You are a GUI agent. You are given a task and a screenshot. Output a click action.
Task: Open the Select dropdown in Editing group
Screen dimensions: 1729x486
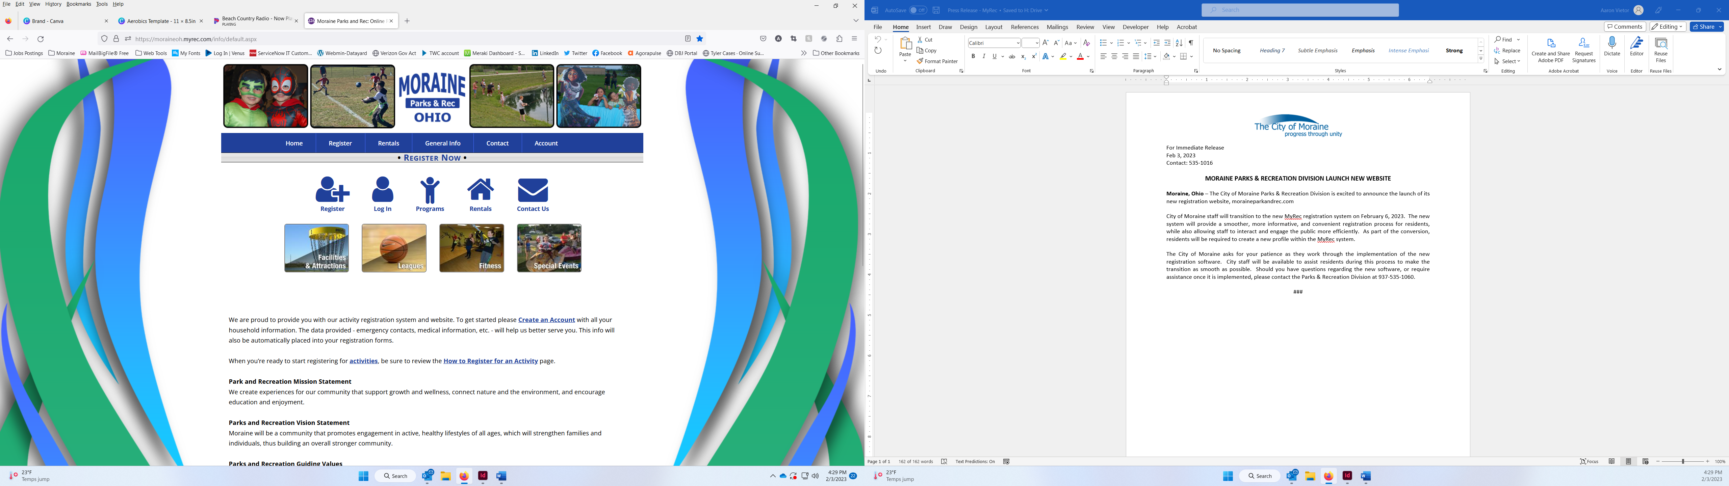point(1507,61)
